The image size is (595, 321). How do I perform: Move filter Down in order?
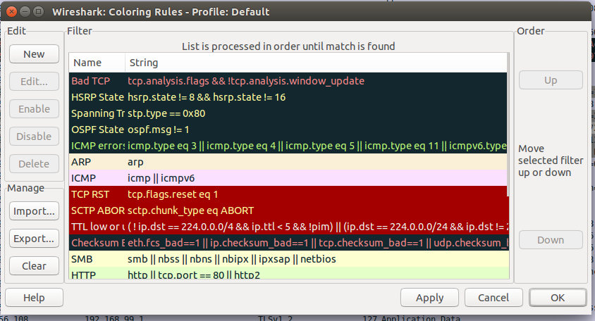551,240
